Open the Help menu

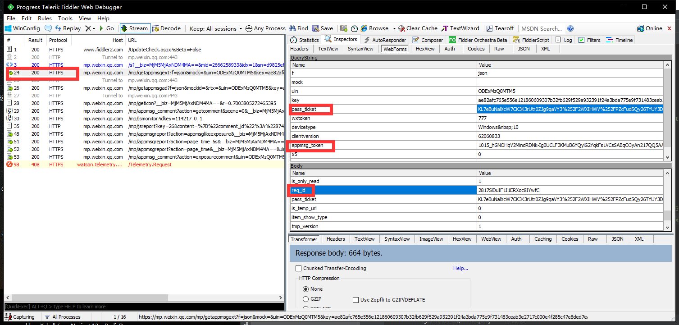pyautogui.click(x=103, y=18)
